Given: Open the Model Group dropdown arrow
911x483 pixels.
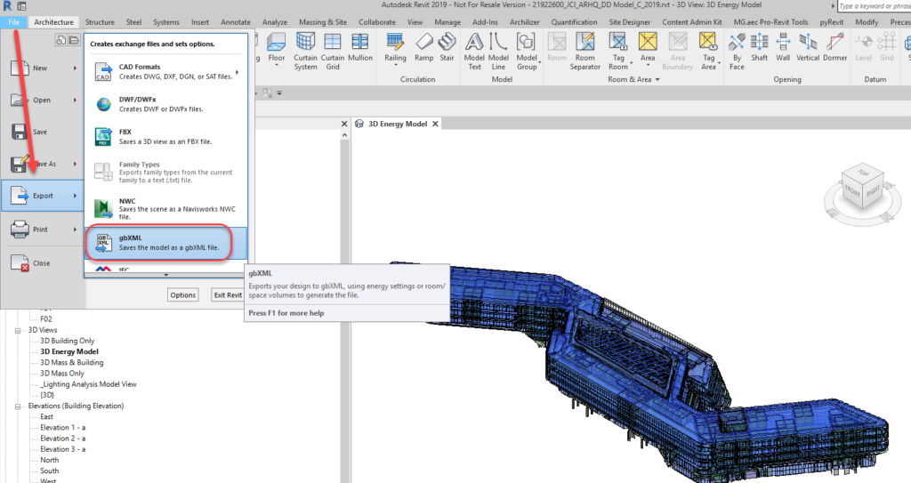Looking at the screenshot, I should tap(540, 62).
